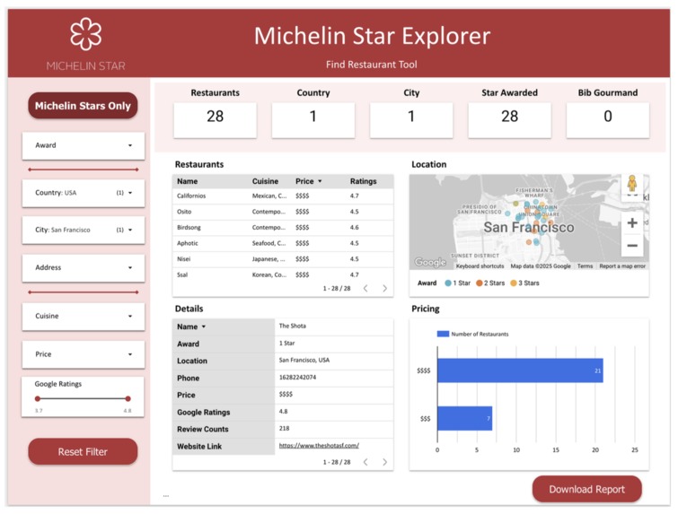Sort by the Name column header

[187, 181]
